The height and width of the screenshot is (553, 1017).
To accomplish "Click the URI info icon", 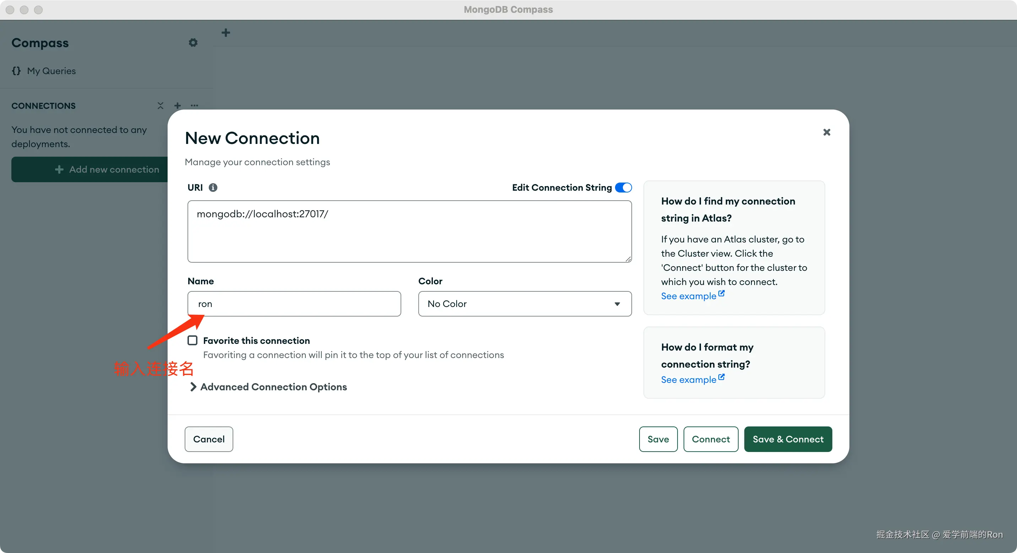I will (213, 188).
